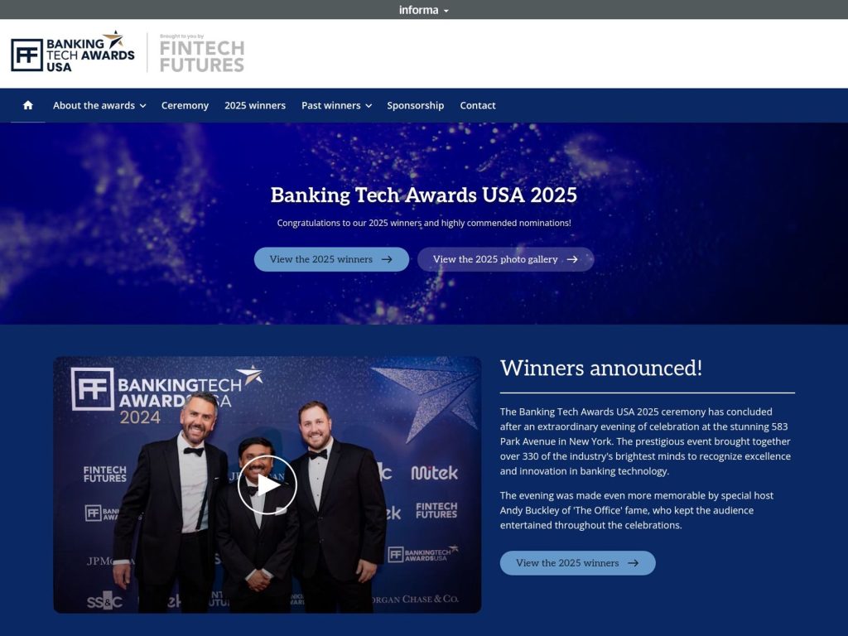Viewport: 848px width, 636px height.
Task: Click View the 2025 photo gallery button
Action: pyautogui.click(x=505, y=259)
